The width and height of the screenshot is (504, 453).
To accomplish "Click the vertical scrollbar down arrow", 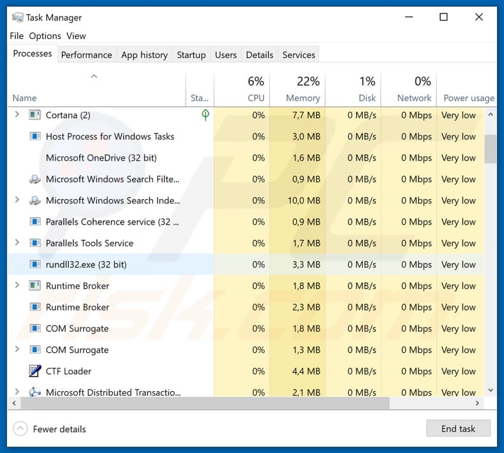I will click(491, 390).
